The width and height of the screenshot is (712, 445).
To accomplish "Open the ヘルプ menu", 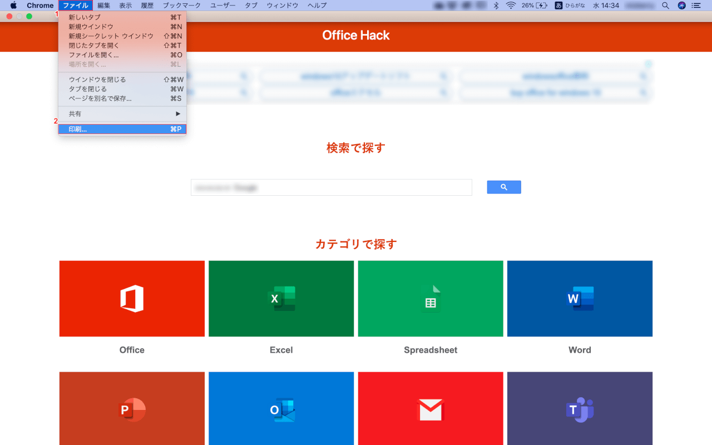I will (317, 6).
